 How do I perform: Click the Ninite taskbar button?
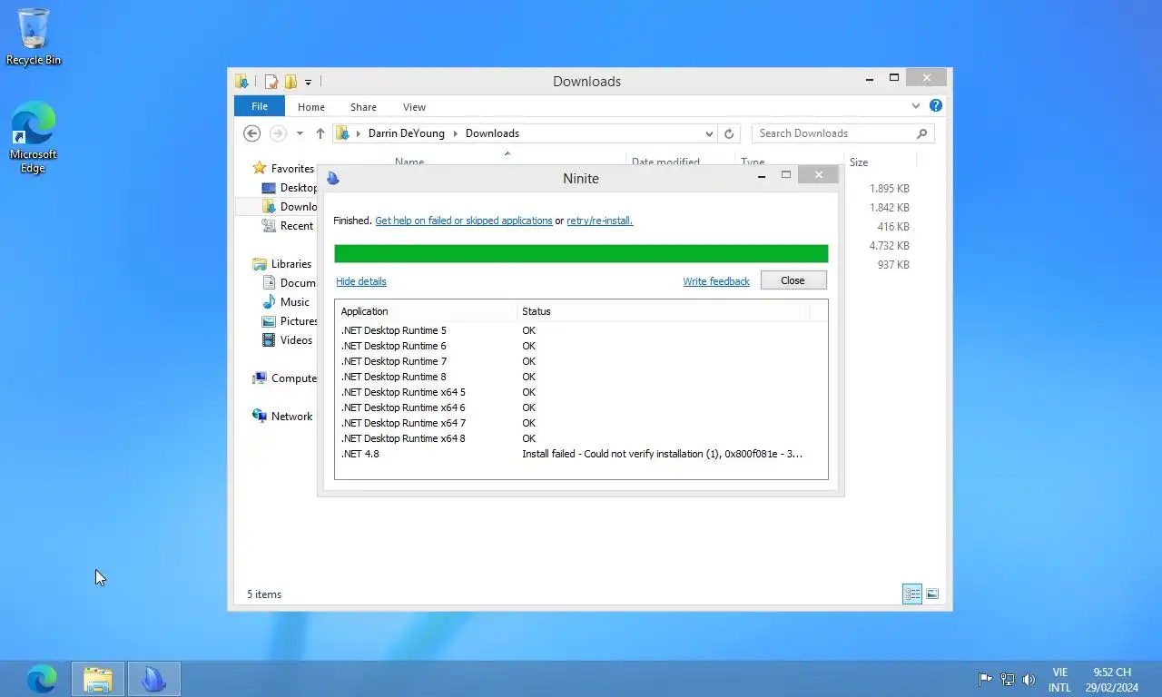(153, 679)
